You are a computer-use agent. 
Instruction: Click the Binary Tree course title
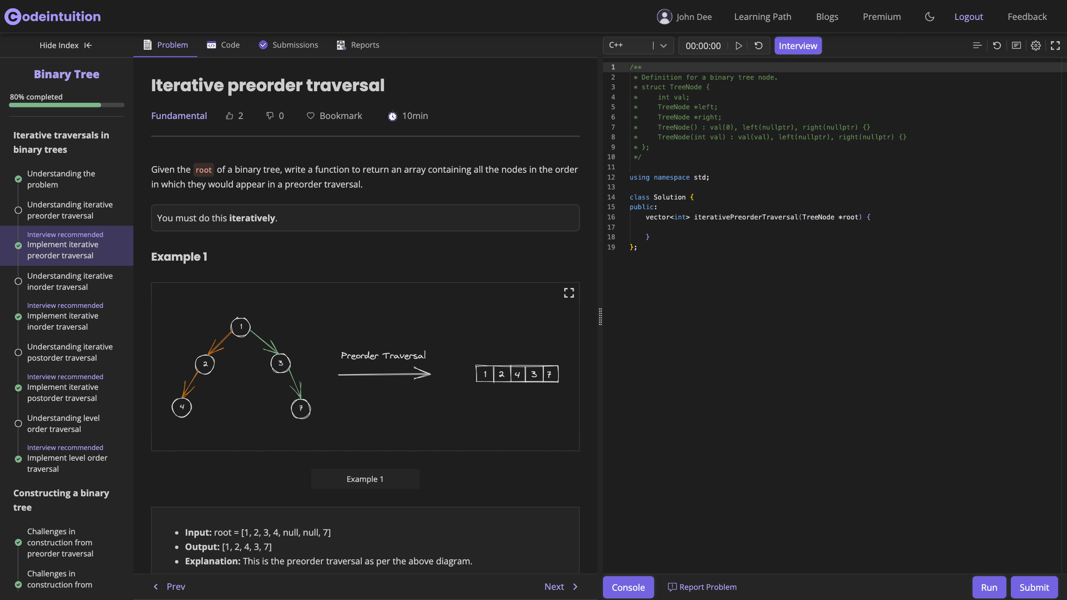tap(66, 74)
